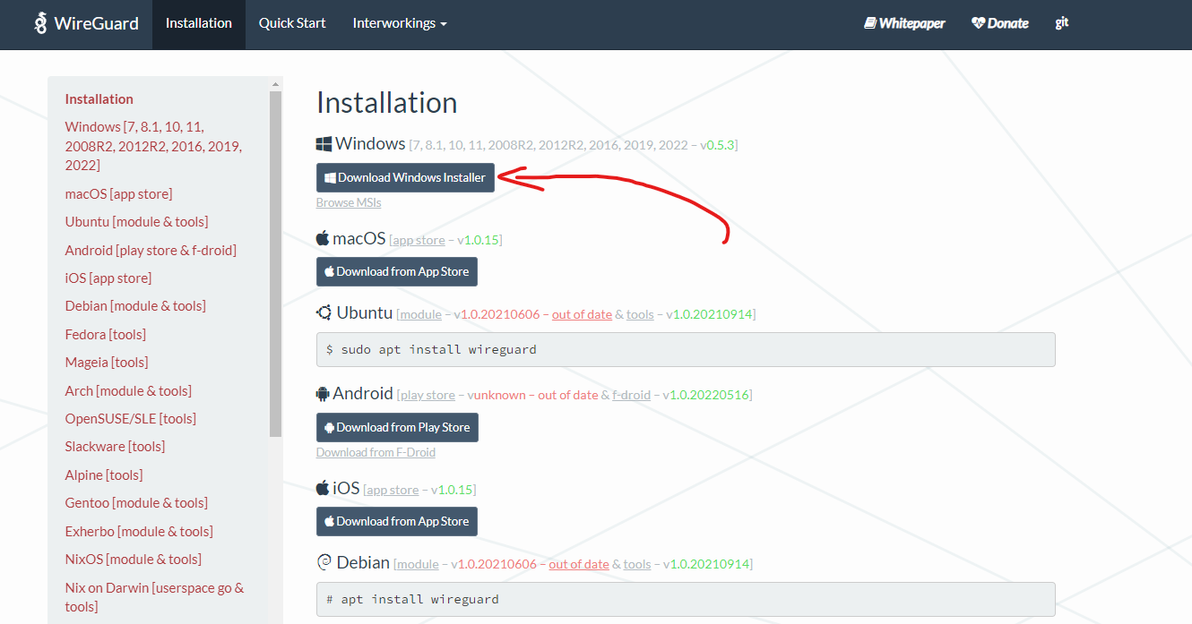Select Debian [module & tools] in sidebar

coord(135,305)
